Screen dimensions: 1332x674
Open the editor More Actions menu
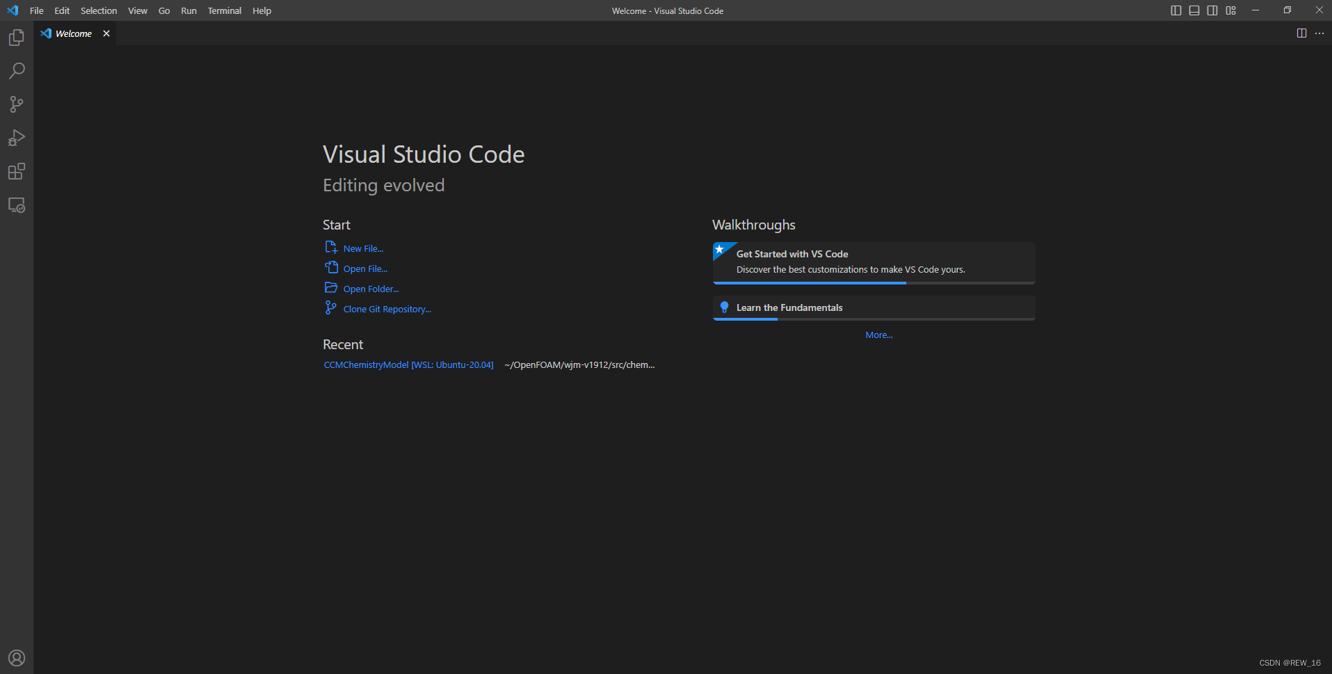tap(1320, 33)
